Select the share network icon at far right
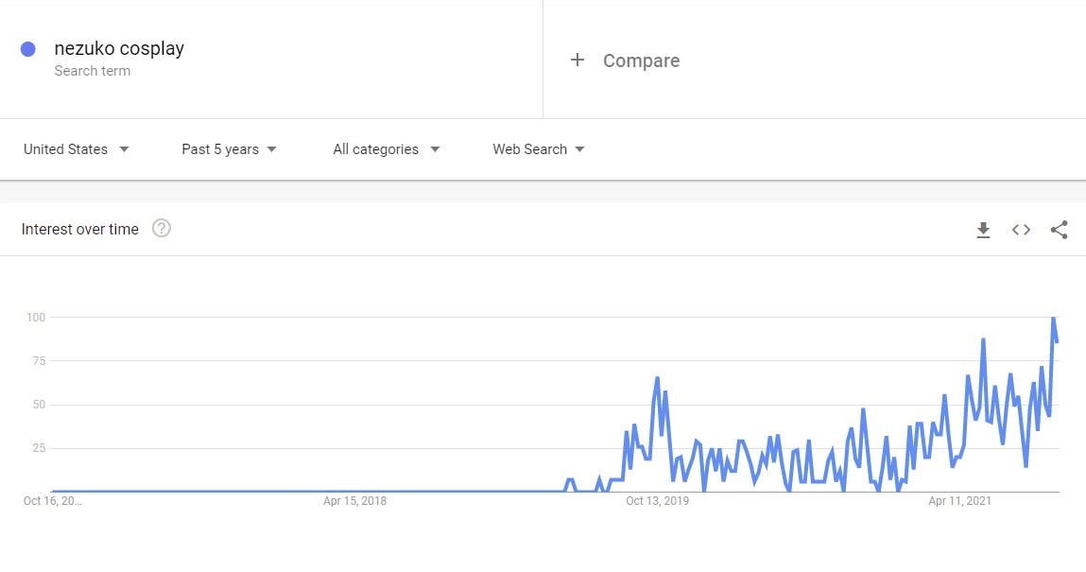The width and height of the screenshot is (1086, 572). (1059, 229)
